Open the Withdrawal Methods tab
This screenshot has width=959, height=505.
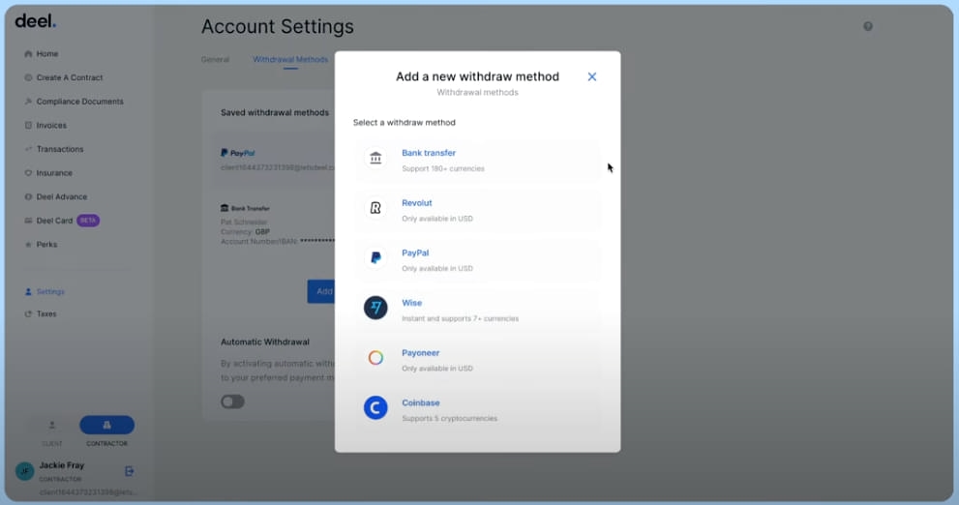tap(290, 59)
